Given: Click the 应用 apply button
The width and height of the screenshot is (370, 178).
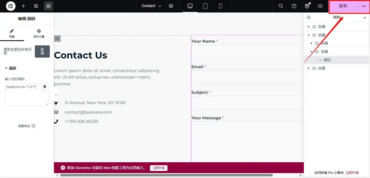Looking at the screenshot, I should [x=42, y=51].
